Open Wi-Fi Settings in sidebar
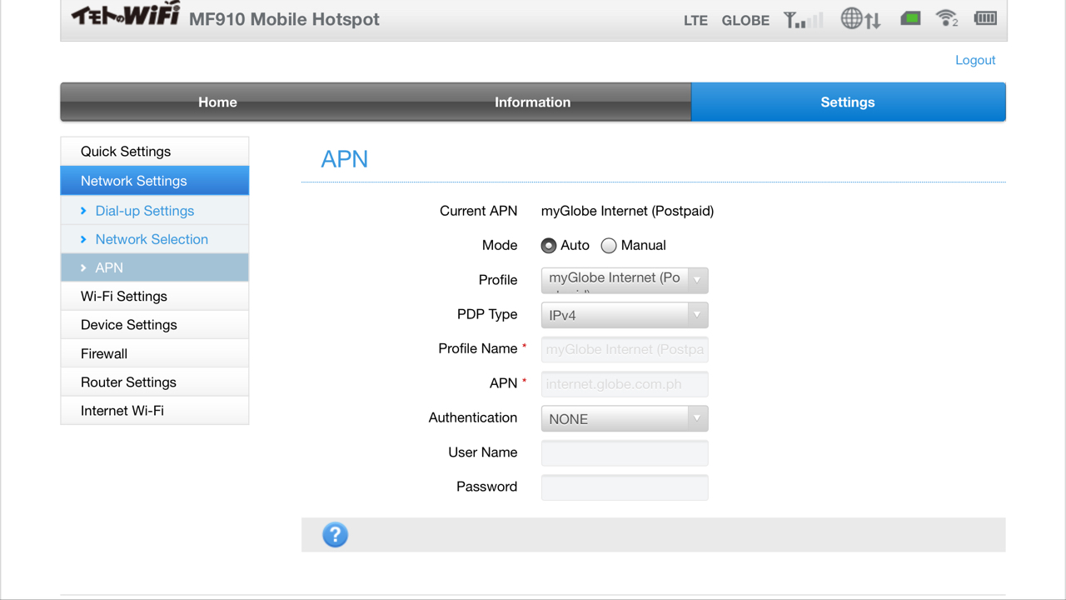 [155, 297]
